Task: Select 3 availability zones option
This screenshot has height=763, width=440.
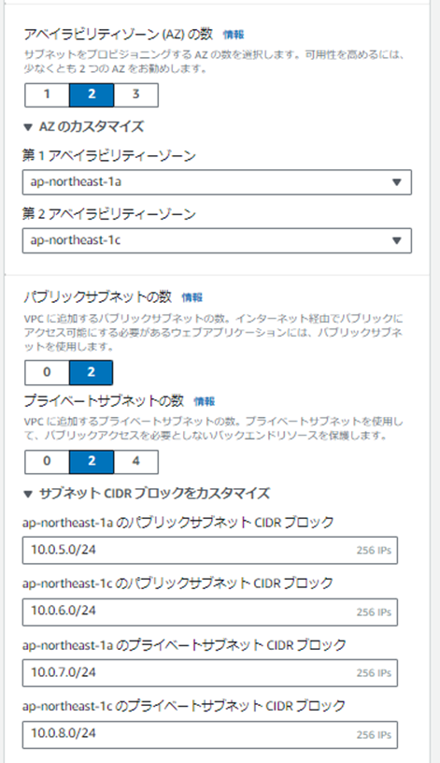Action: 135,94
